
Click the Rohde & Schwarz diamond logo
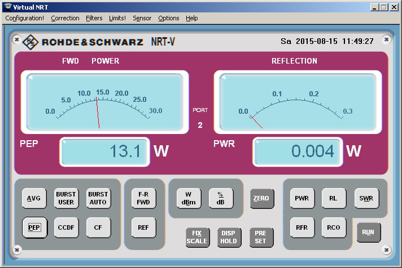point(30,42)
